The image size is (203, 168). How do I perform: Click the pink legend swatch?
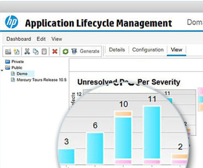(201, 91)
